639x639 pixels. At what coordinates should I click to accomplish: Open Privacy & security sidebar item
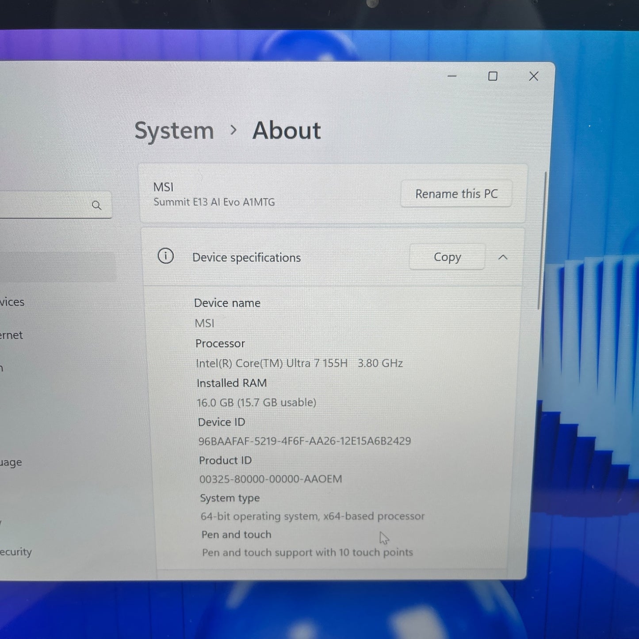tap(16, 552)
